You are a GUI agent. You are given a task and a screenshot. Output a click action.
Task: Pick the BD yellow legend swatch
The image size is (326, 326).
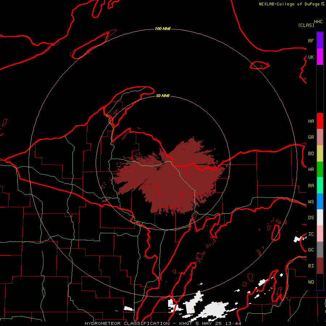[x=320, y=154]
